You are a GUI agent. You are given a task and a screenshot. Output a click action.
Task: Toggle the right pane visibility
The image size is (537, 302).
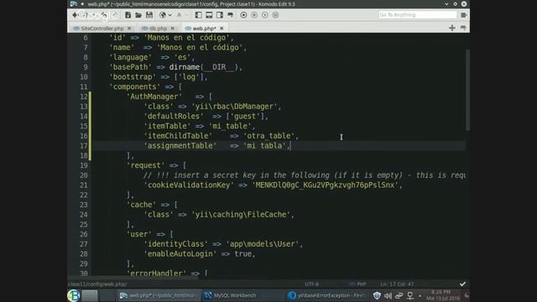220,15
